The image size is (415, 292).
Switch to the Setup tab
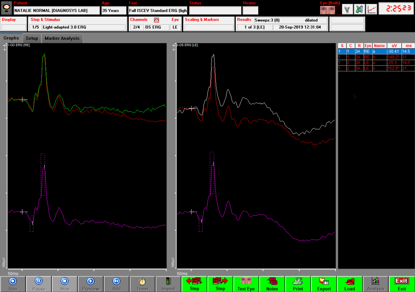pyautogui.click(x=32, y=38)
